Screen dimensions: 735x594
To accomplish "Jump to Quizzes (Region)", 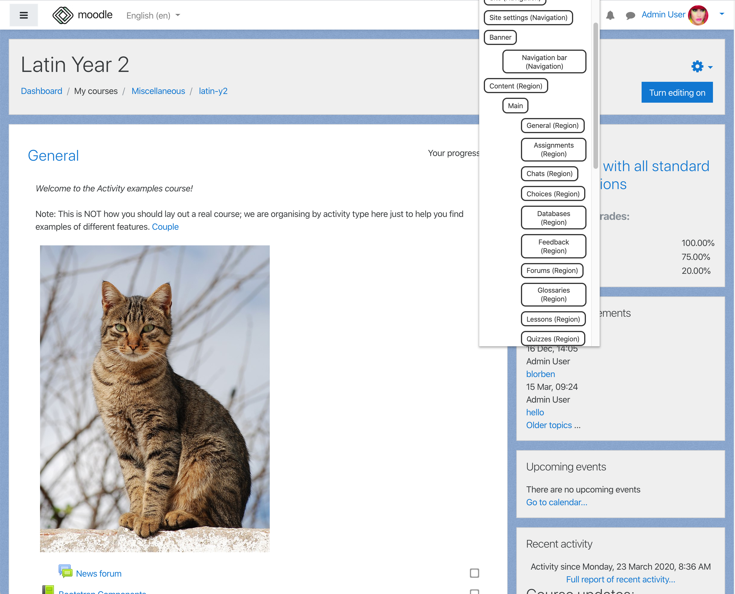I will coord(553,339).
